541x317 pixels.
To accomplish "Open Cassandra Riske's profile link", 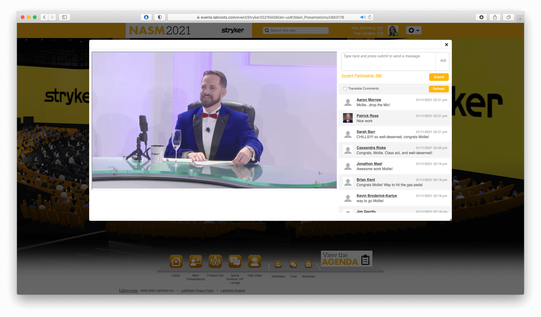I will click(x=371, y=148).
